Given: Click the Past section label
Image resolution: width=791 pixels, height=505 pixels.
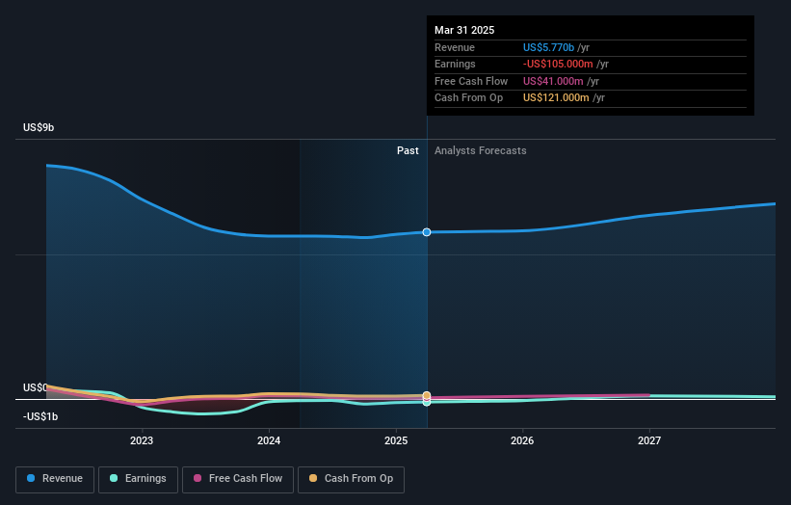Looking at the screenshot, I should (408, 150).
